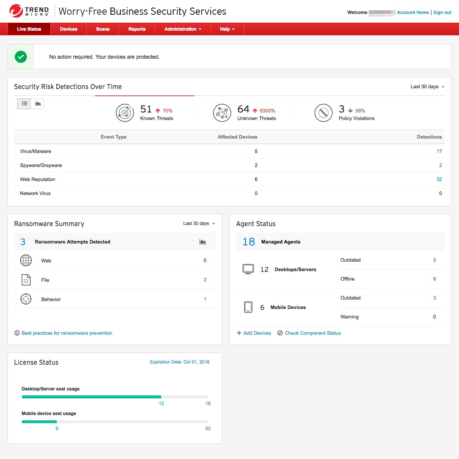The image size is (459, 459).
Task: Click the Mobile Devices tablet icon
Action: click(x=248, y=307)
